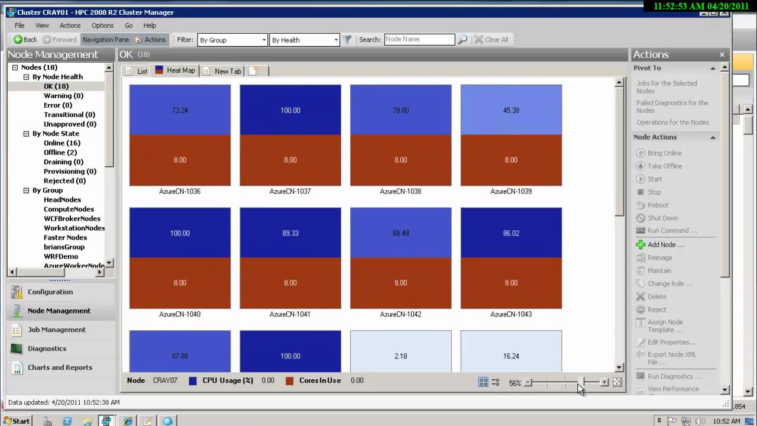This screenshot has height=426, width=757.
Task: Switch to grid tile layout icon
Action: coord(483,383)
